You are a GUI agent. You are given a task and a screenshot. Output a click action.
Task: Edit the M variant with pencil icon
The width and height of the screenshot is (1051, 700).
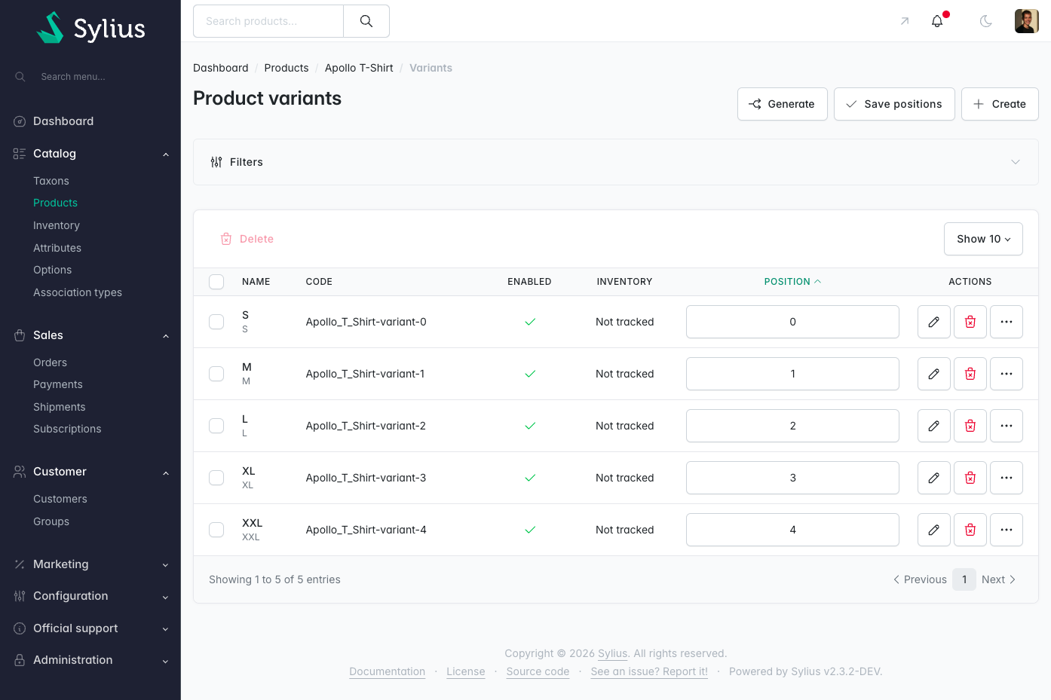tap(934, 374)
